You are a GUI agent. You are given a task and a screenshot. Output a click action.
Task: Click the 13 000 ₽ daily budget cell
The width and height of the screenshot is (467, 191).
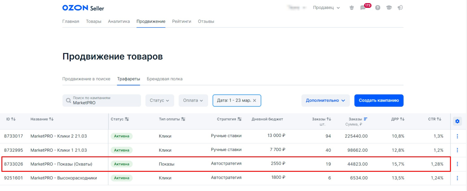coord(276,136)
